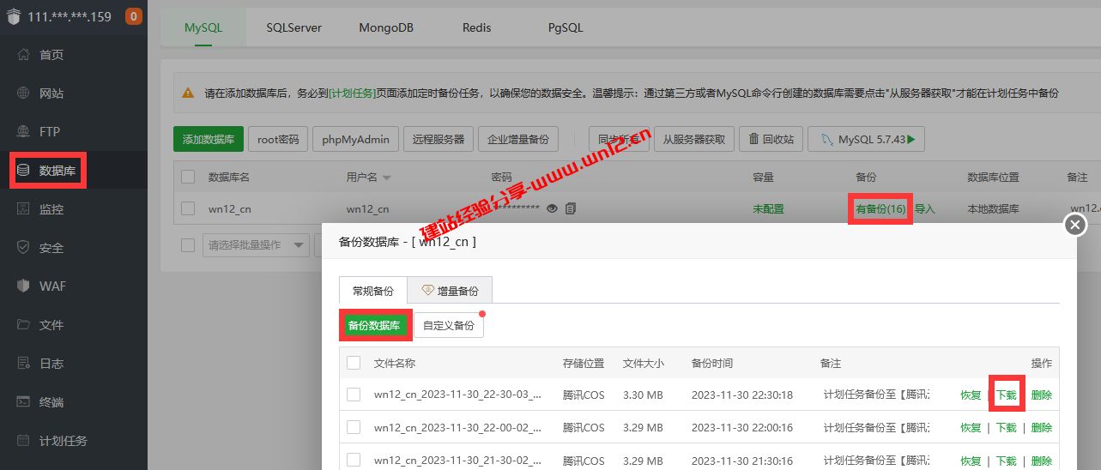The image size is (1101, 470).
Task: Open the 有备份(16) backups link
Action: pyautogui.click(x=880, y=208)
